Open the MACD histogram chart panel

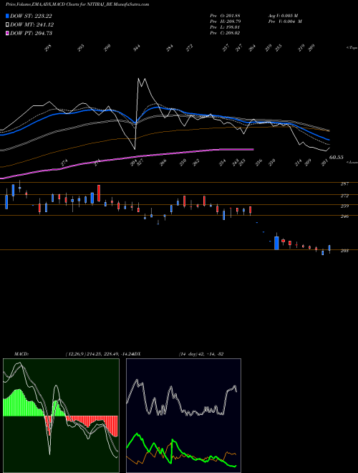[61, 416]
